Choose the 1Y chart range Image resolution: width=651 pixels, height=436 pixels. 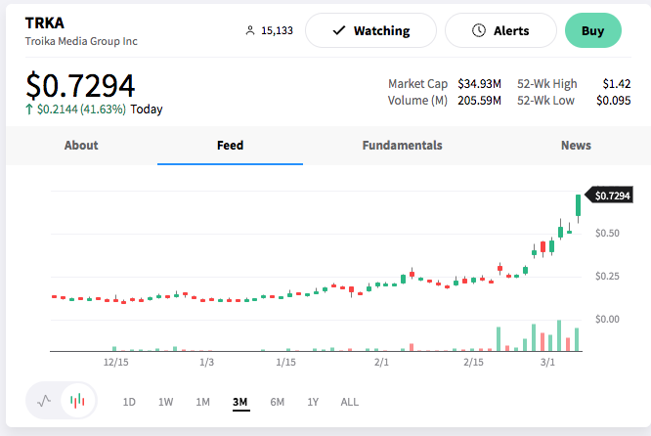pyautogui.click(x=313, y=402)
